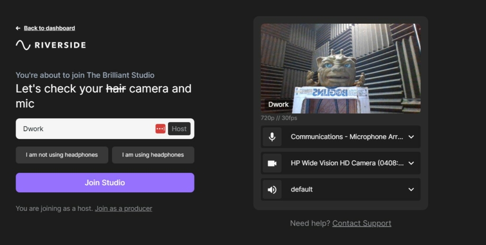
Task: Click the video camera icon
Action: [x=272, y=163]
